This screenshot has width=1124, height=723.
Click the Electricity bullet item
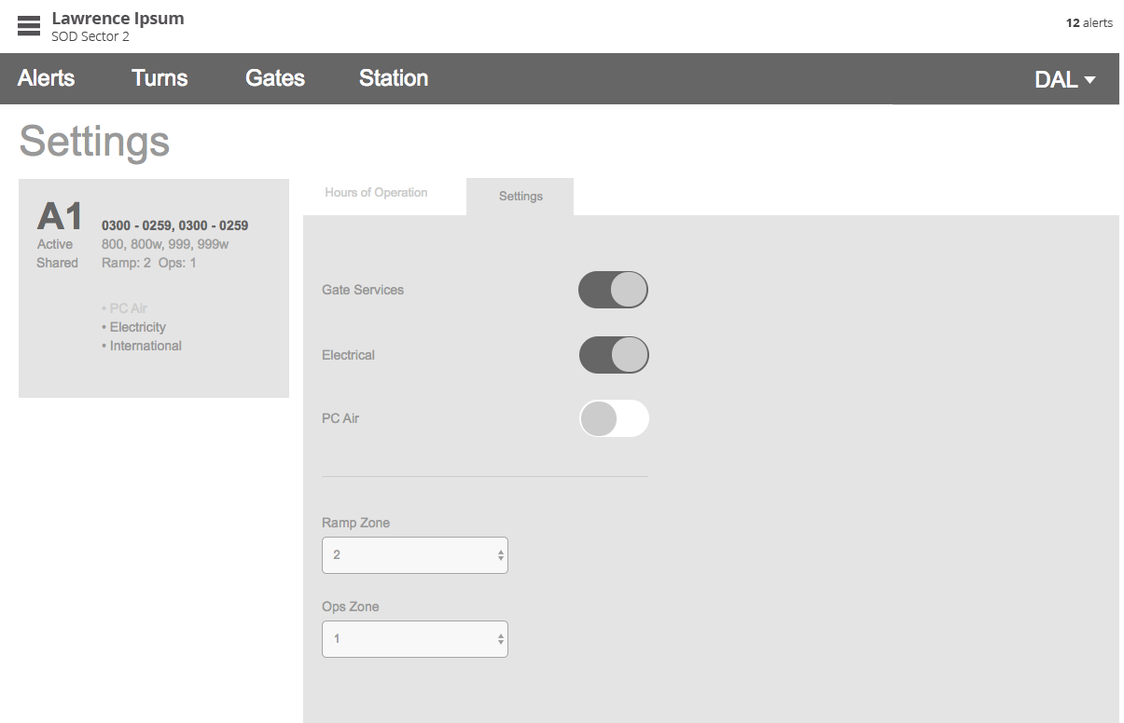click(137, 327)
